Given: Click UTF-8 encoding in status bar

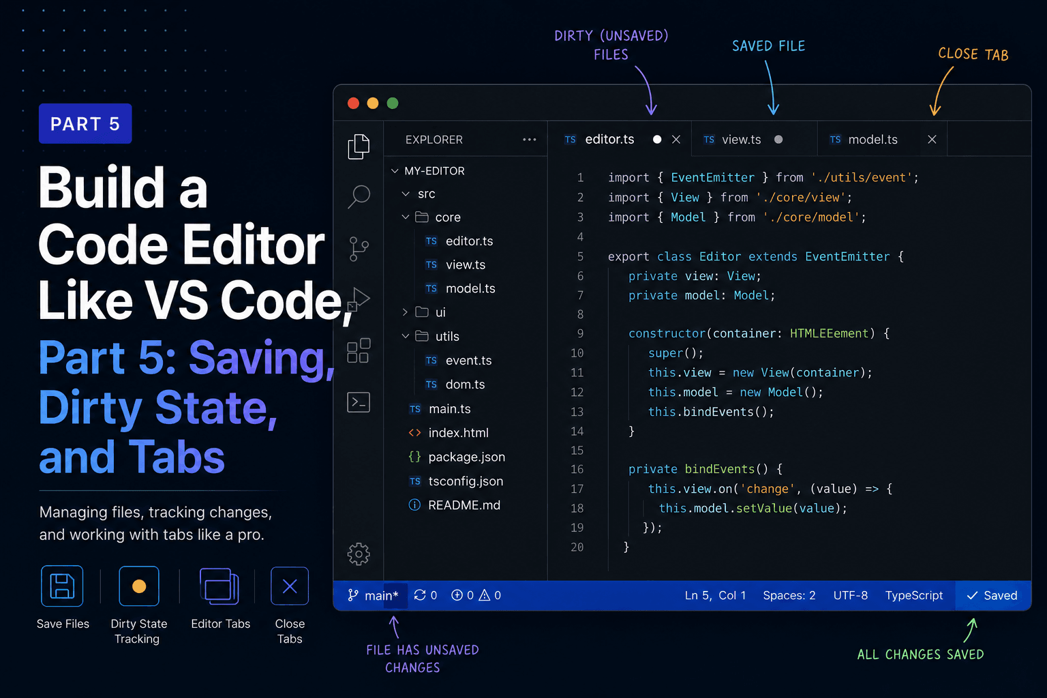Looking at the screenshot, I should click(850, 595).
